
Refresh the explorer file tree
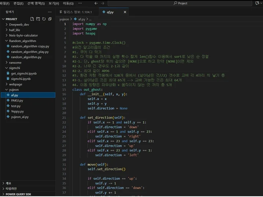[43, 19]
